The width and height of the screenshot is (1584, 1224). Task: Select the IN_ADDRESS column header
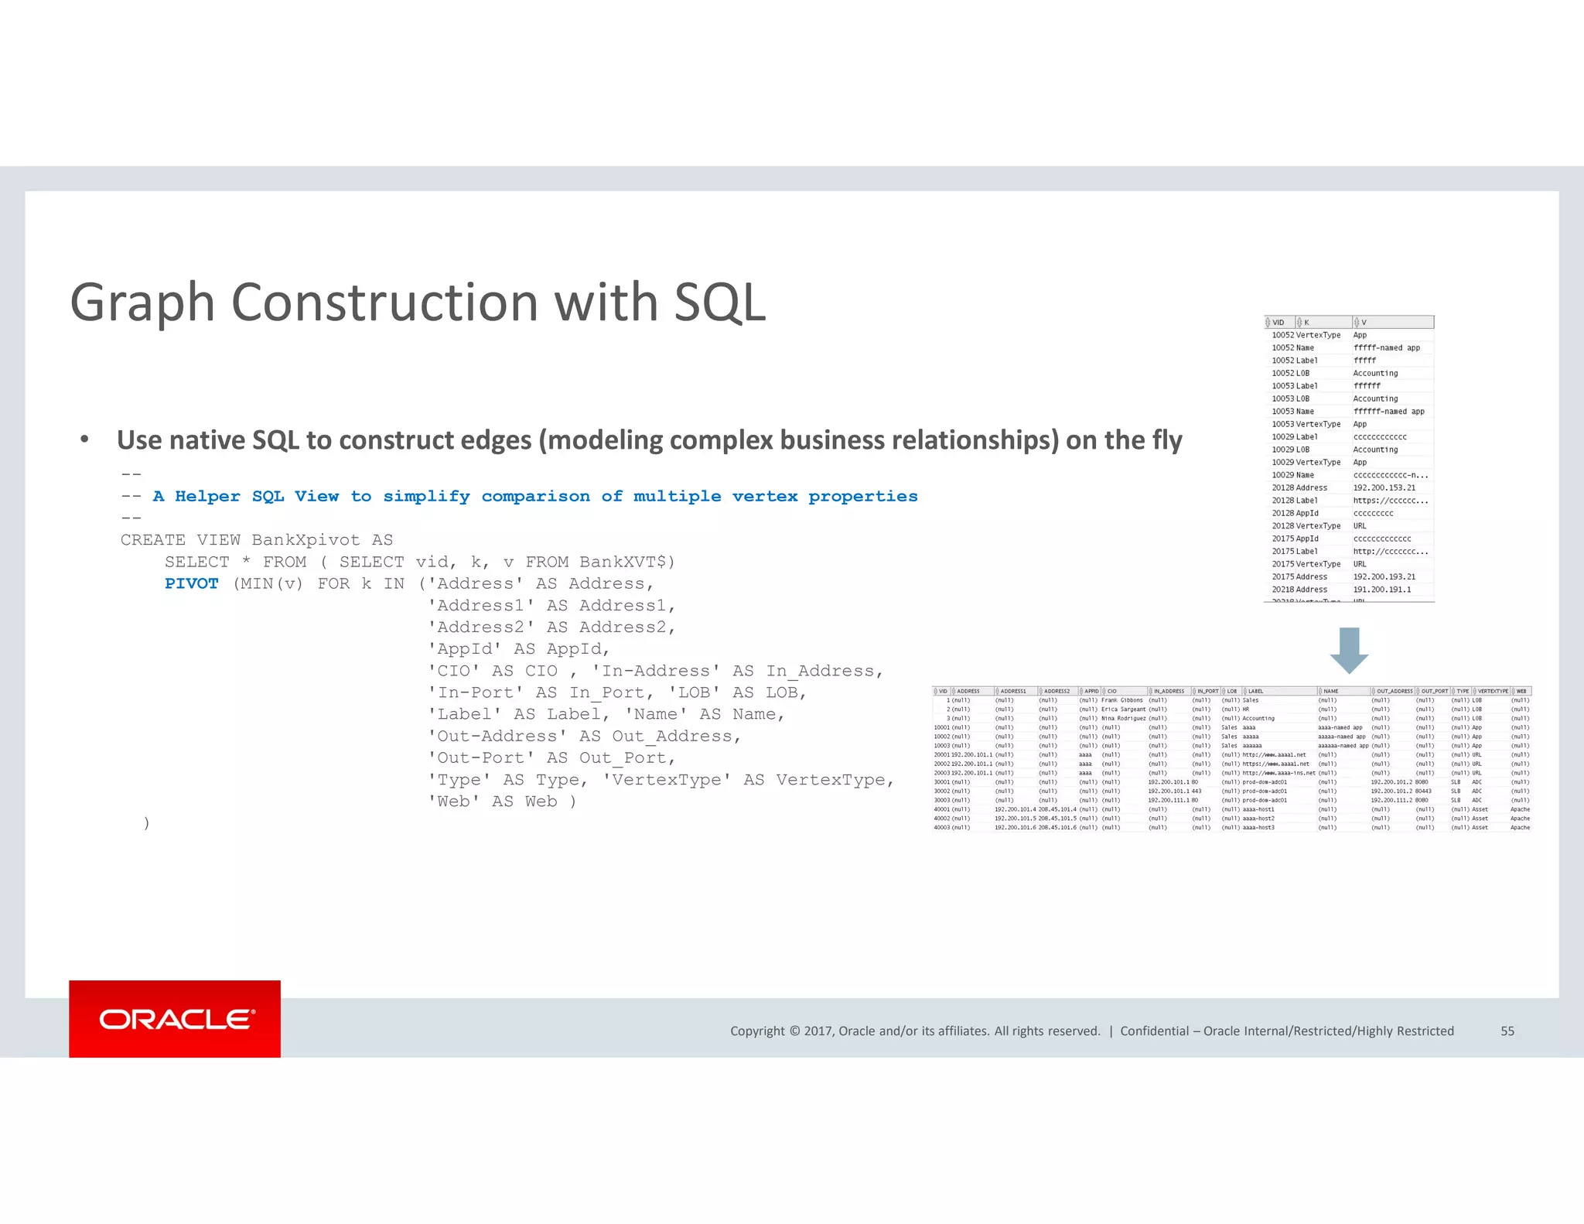[x=1169, y=691]
